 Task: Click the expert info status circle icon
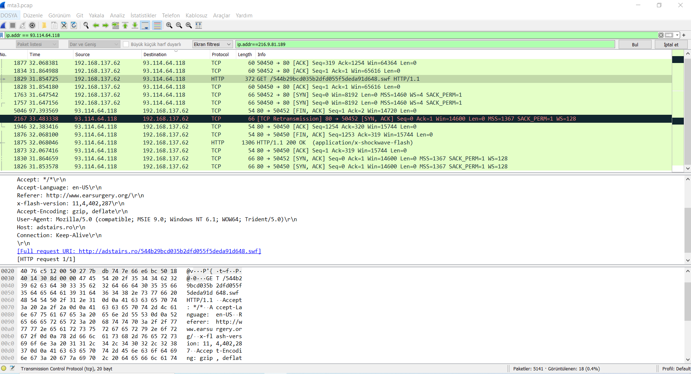pos(4,368)
